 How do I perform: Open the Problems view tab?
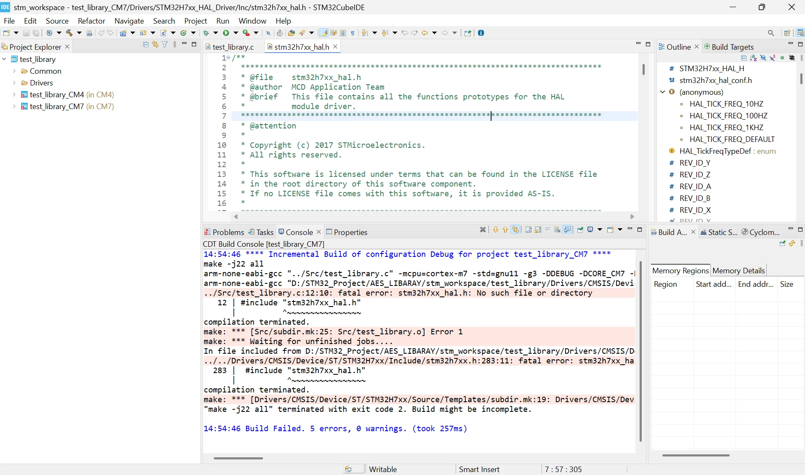(x=224, y=232)
